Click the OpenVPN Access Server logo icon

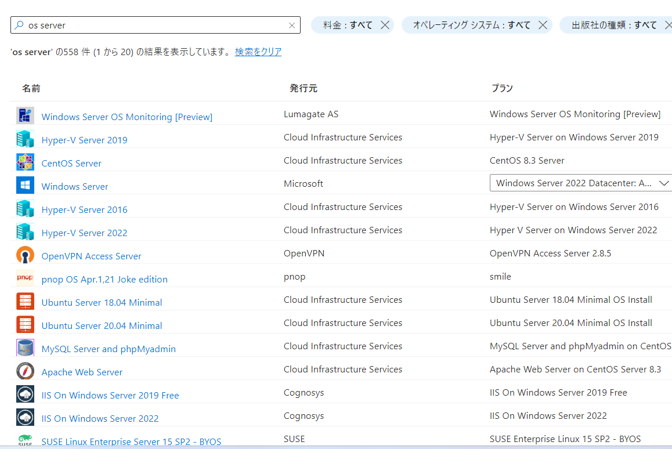26,255
